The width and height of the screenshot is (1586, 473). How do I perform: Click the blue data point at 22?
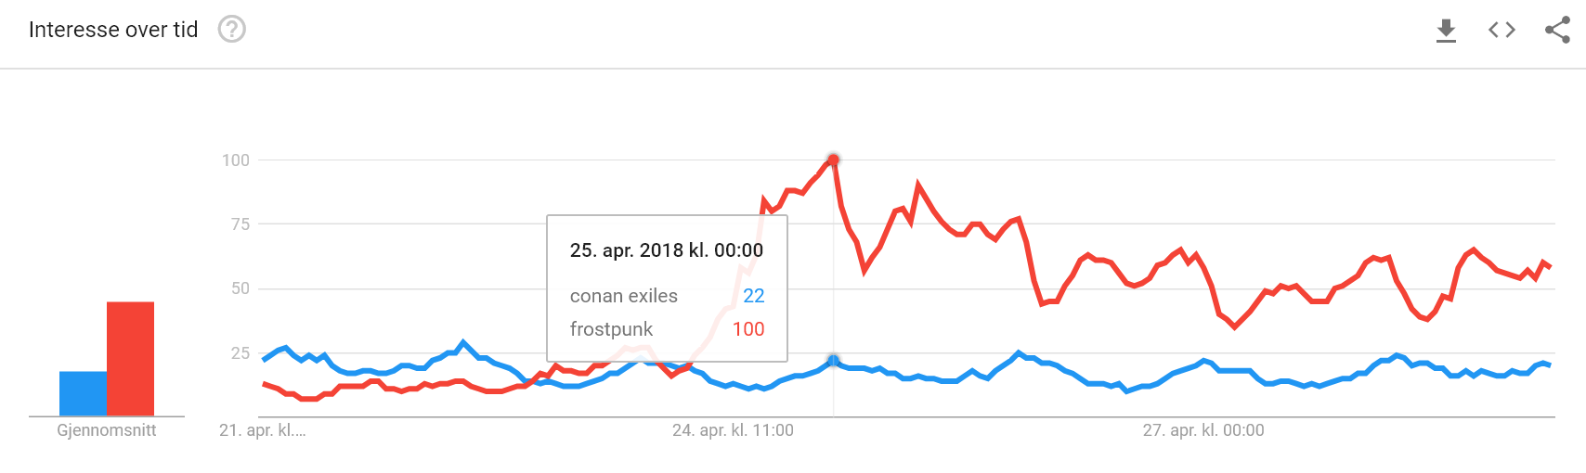tap(834, 361)
